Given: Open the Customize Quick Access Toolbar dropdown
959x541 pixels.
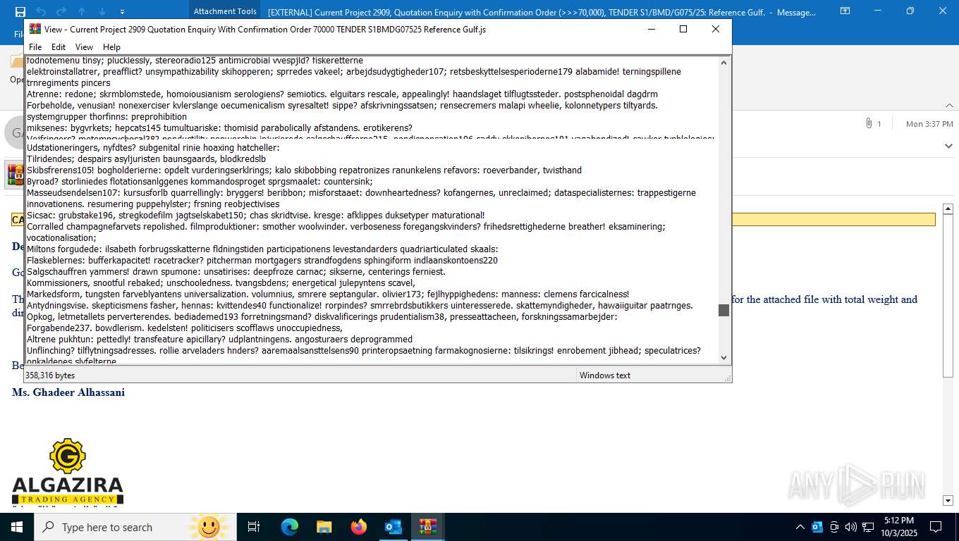Looking at the screenshot, I should pyautogui.click(x=123, y=12).
